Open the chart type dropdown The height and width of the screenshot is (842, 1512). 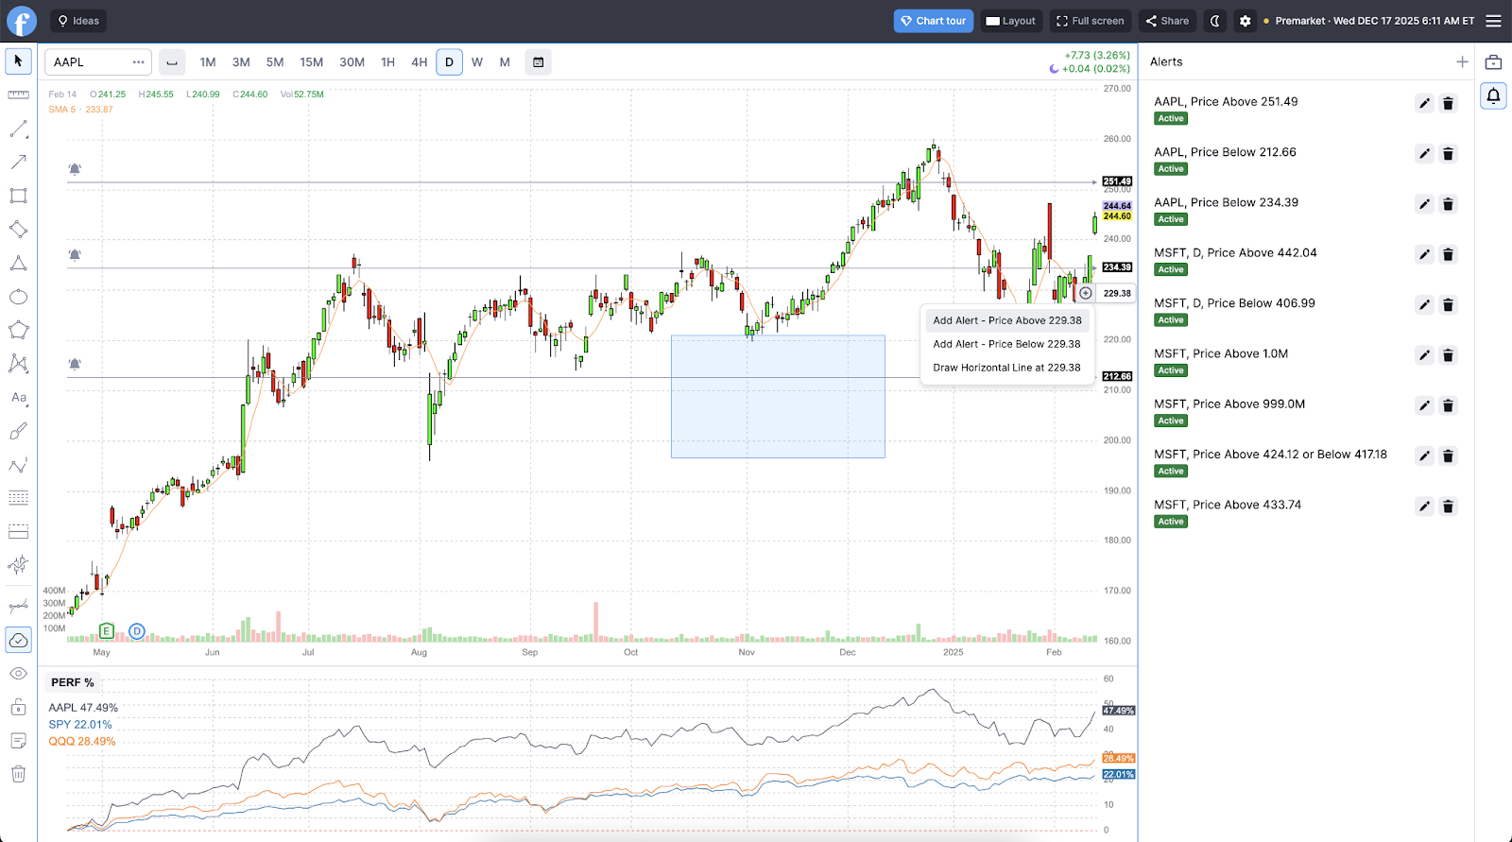pos(172,62)
